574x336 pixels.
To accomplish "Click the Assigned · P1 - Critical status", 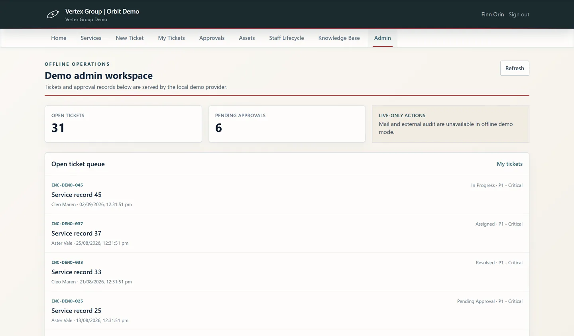I will (x=499, y=224).
